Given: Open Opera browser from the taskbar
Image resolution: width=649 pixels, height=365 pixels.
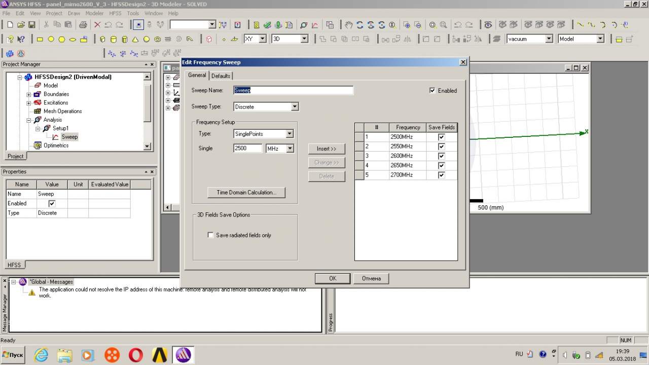Looking at the screenshot, I should 135,355.
